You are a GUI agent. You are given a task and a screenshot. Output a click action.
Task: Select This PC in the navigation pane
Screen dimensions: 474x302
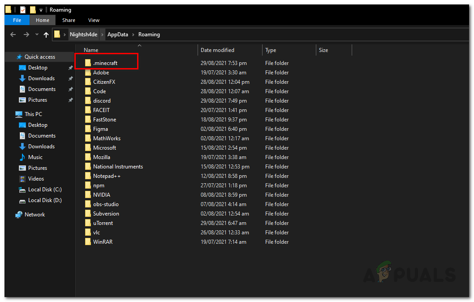pos(33,114)
